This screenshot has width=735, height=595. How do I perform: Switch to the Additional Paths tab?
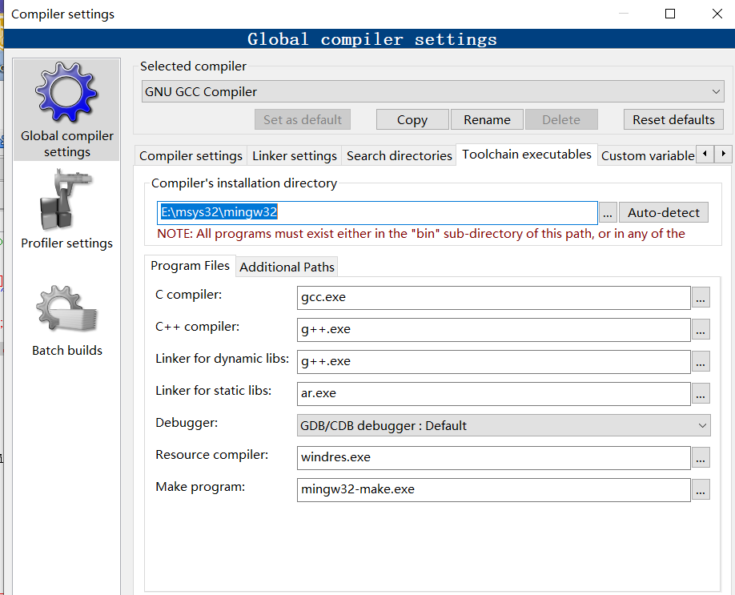point(286,266)
